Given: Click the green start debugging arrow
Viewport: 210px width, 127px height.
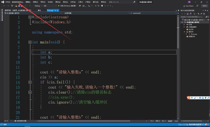Looking at the screenshot, I should (59, 6).
